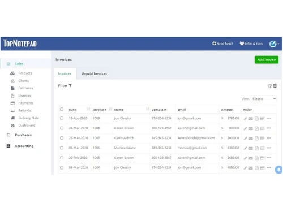Image resolution: width=283 pixels, height=212 pixels.
Task: Record payment icon for invoice 1009
Action: tap(262, 119)
